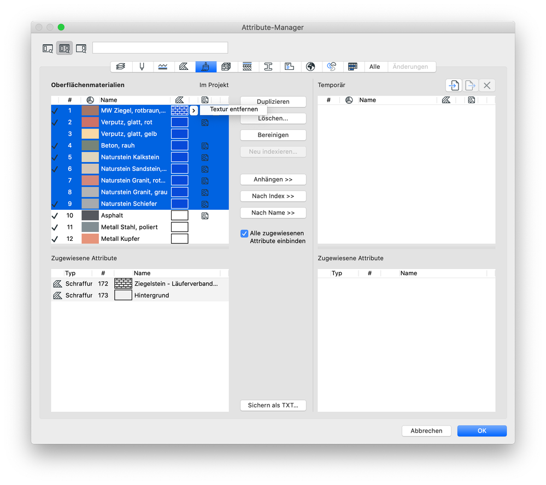Open the Composites tab

[x=247, y=67]
